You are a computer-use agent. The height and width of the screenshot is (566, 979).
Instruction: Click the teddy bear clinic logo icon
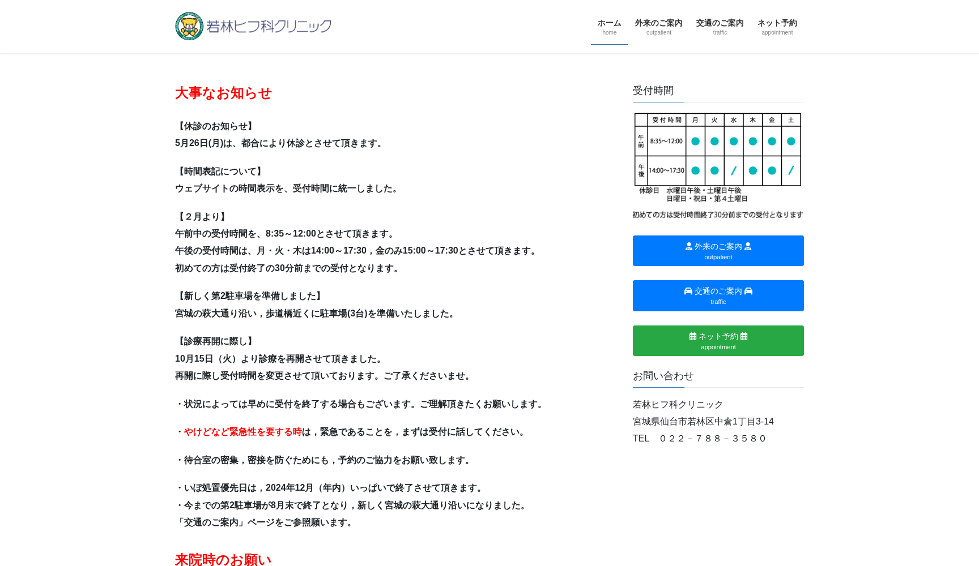click(189, 25)
